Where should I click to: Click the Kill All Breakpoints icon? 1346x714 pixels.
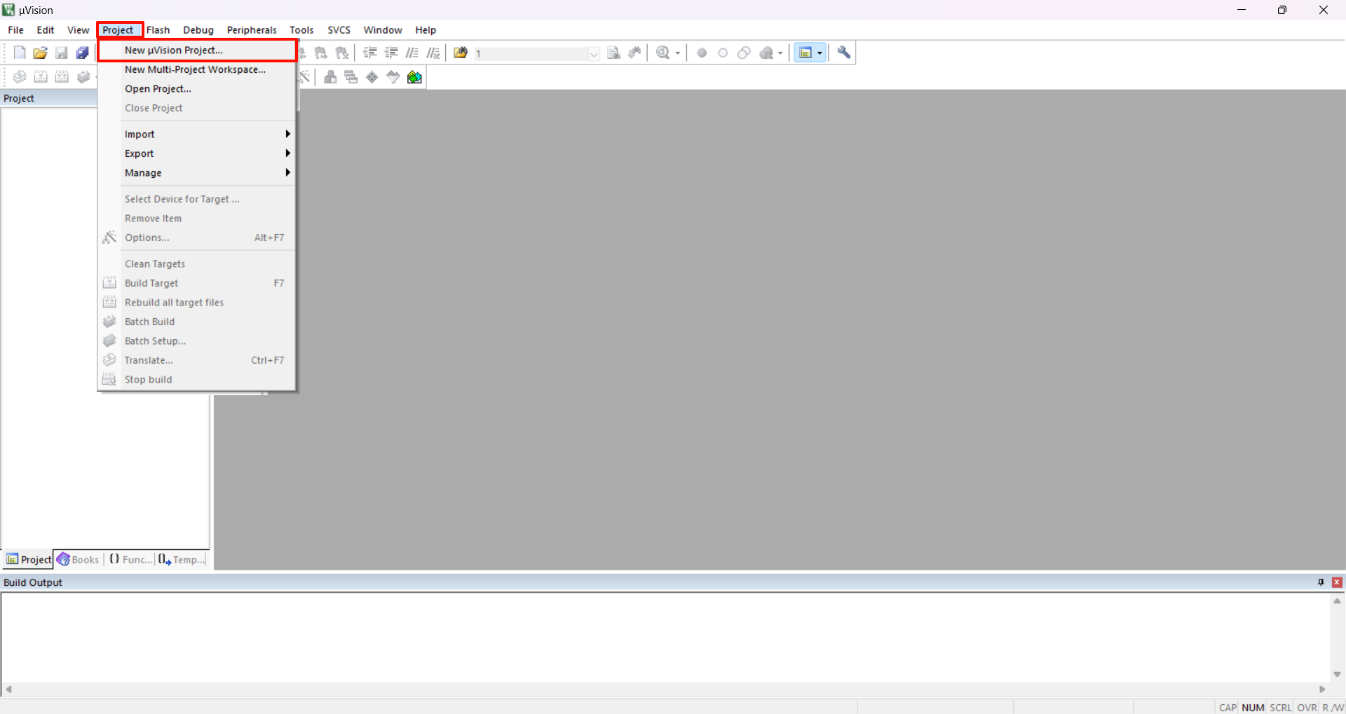click(x=766, y=53)
